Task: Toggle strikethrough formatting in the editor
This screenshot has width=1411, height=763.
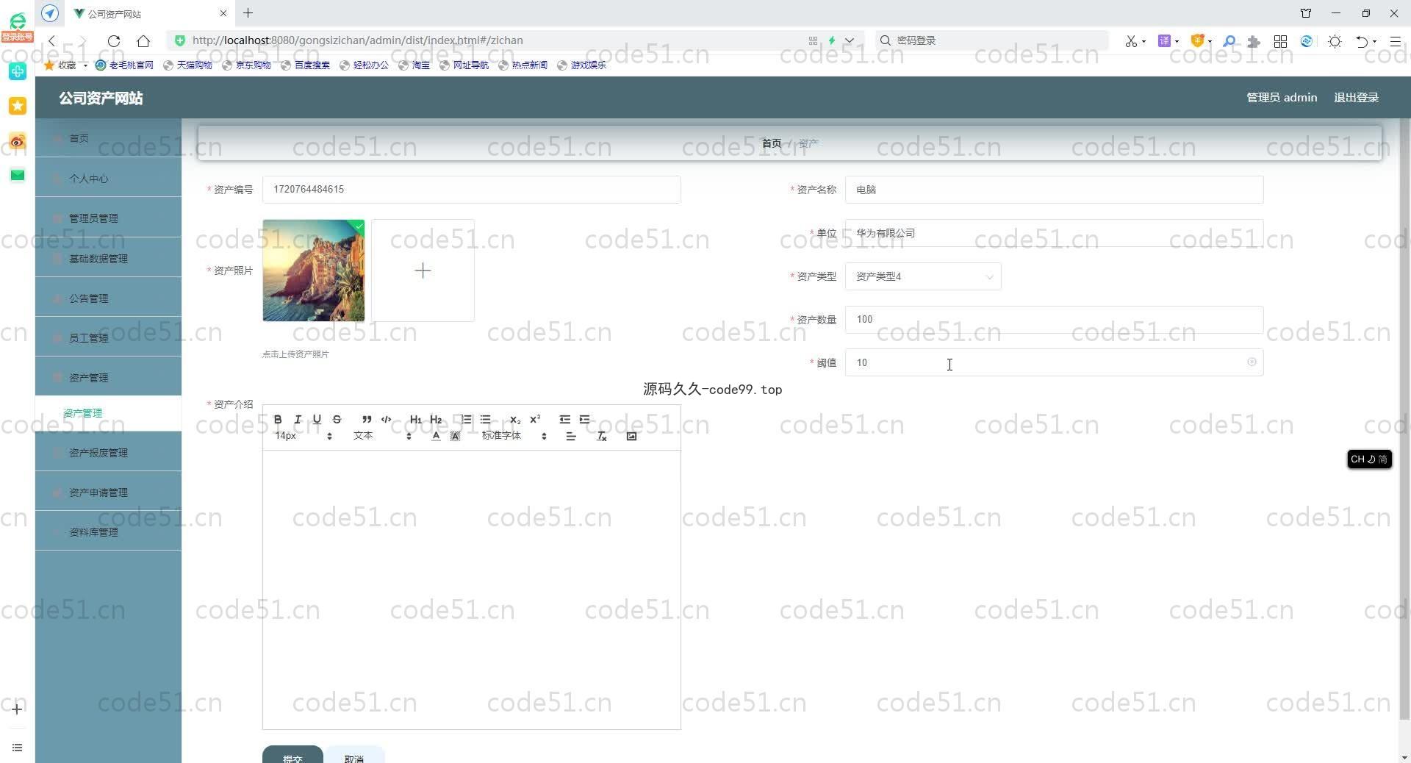Action: pos(337,420)
